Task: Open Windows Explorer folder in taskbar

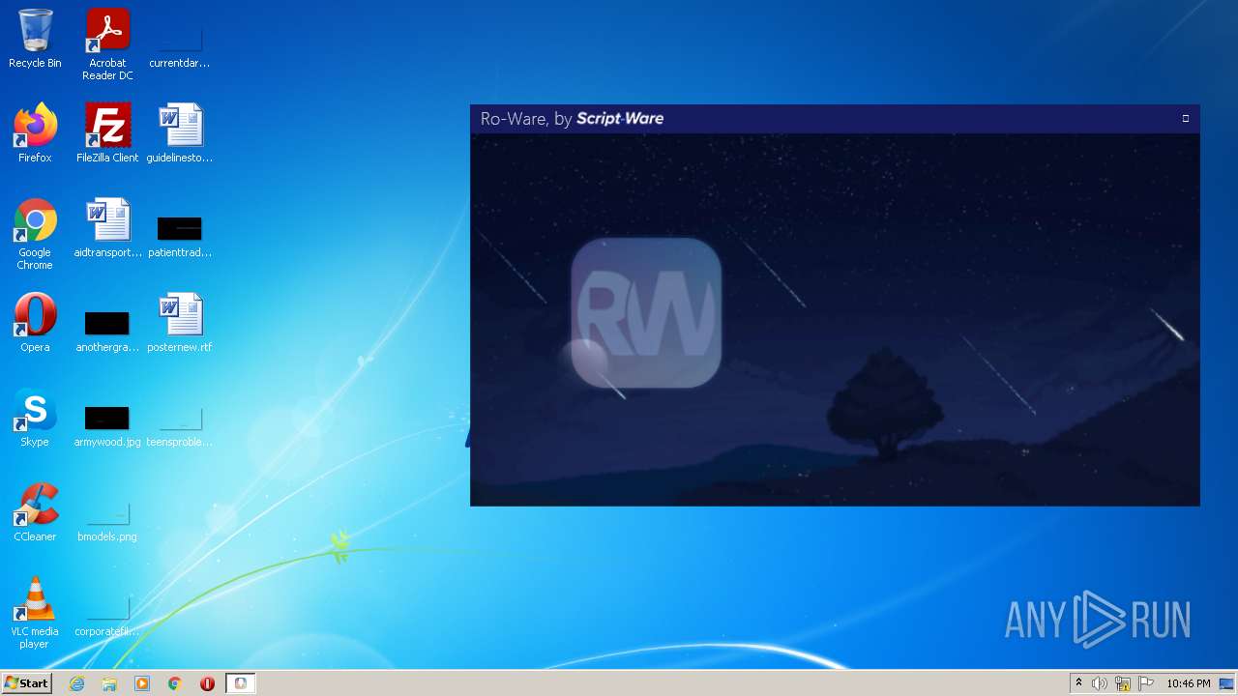Action: pos(109,683)
